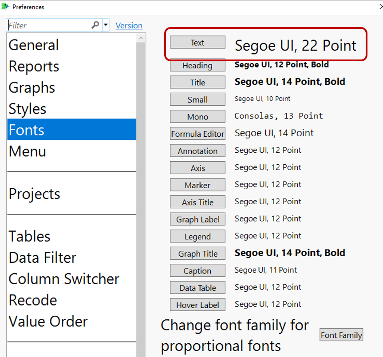The image size is (383, 357).
Task: Click the Text font button
Action: tap(197, 43)
